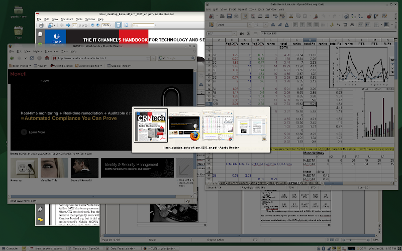Click Open folder icon in Calc toolbar

[222, 16]
